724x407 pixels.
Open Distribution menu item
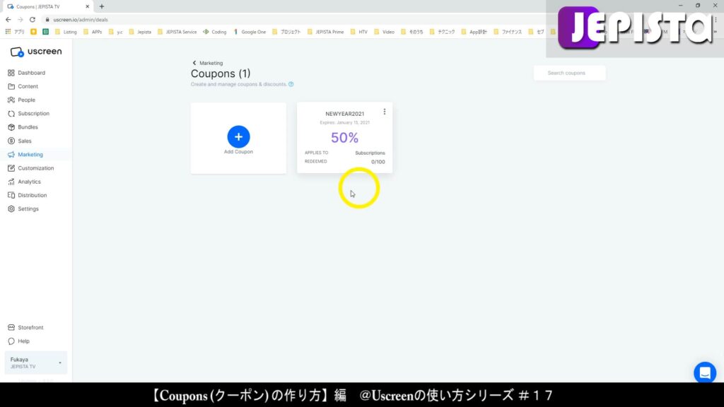(x=32, y=195)
